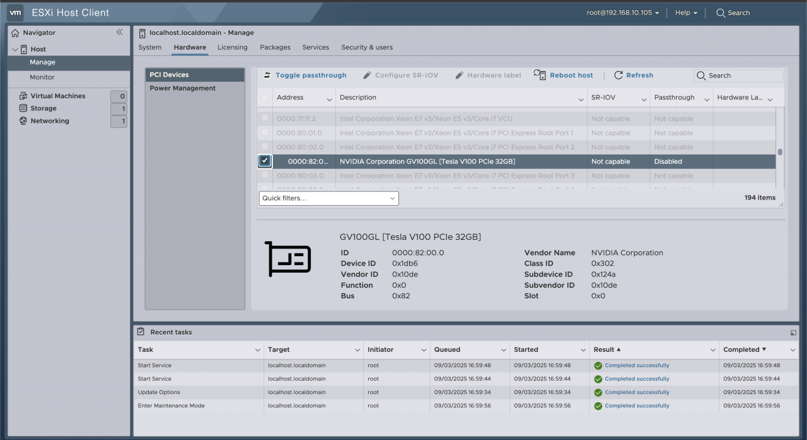Click the magnifier icon in top Search
This screenshot has height=440, width=807.
click(x=721, y=13)
